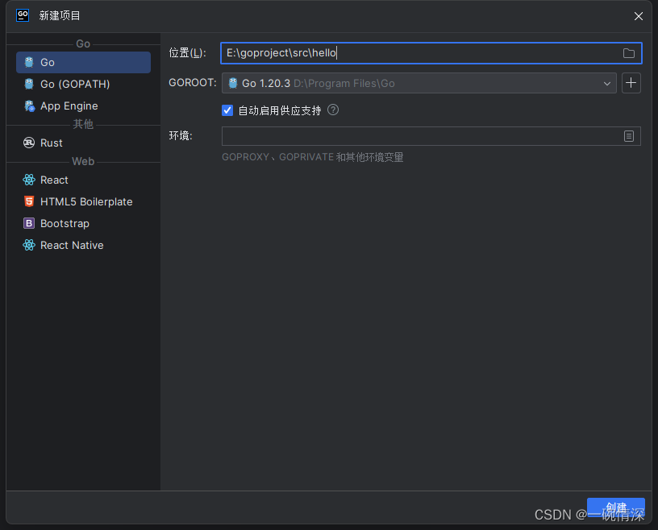Select the Go project type
Screen dimensions: 658x530
tap(83, 63)
